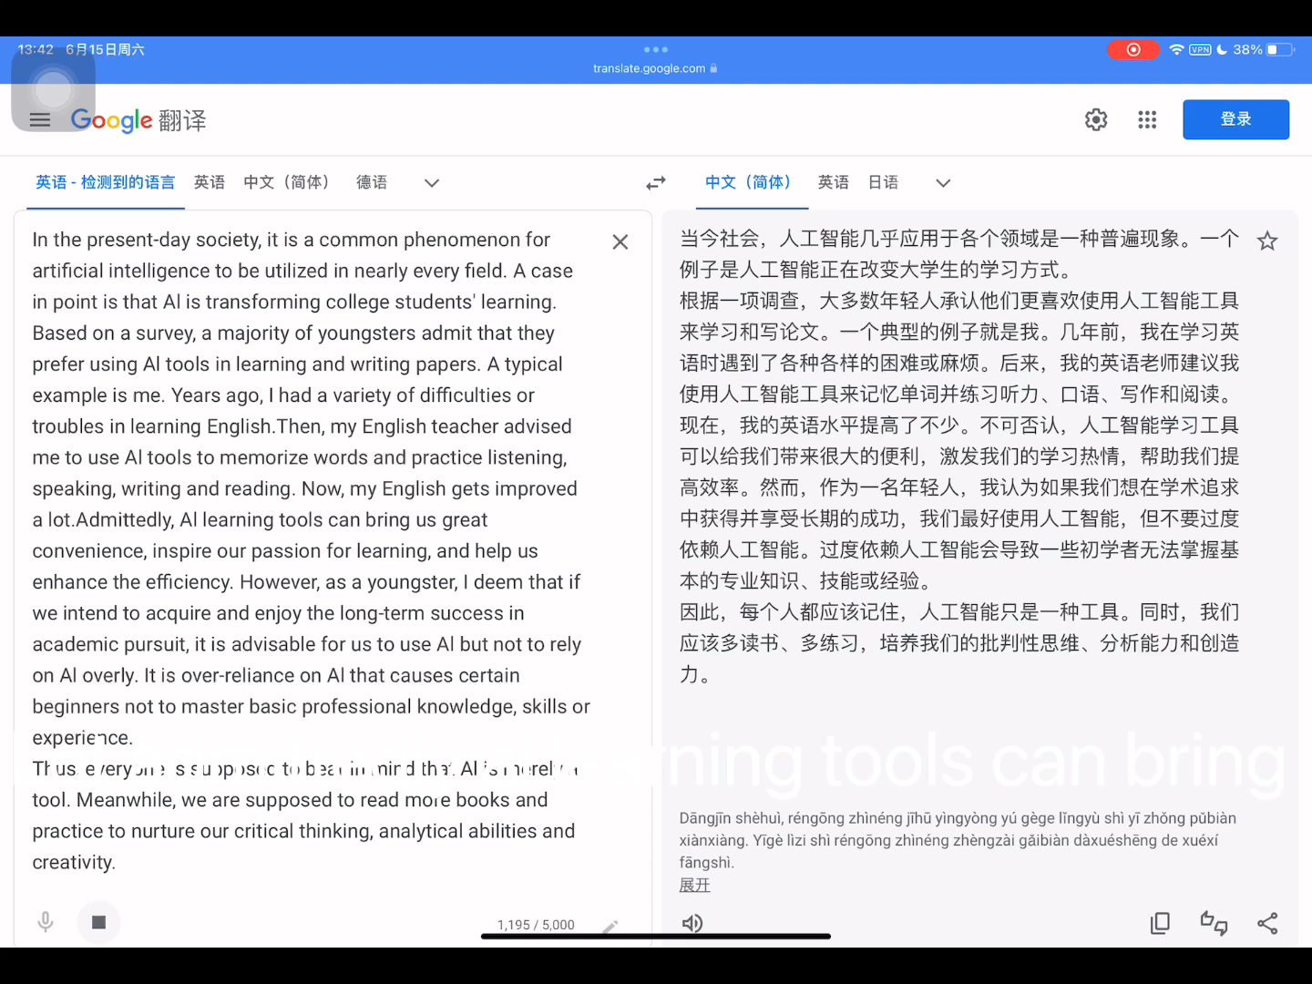Expand pinyin with 展开 link

(x=694, y=885)
